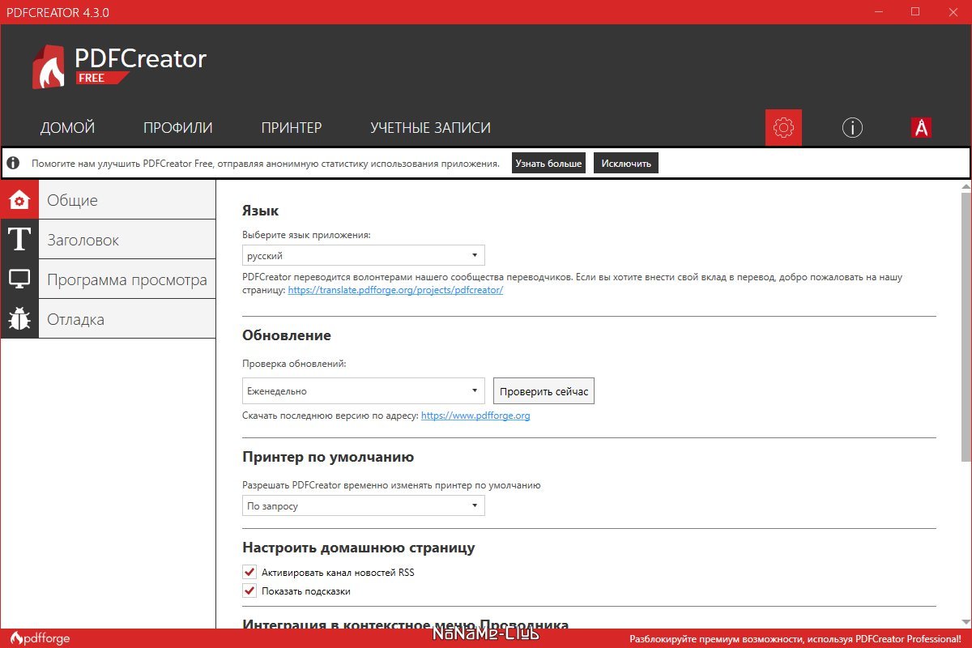Click the red Architect icon in header
Image resolution: width=972 pixels, height=648 pixels.
tap(921, 128)
